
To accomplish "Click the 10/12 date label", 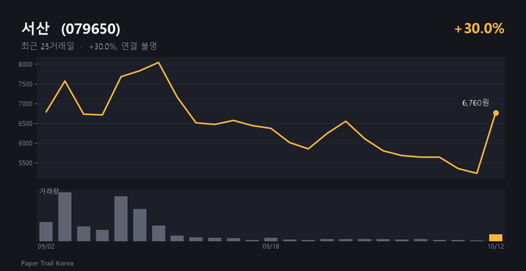I will point(496,247).
